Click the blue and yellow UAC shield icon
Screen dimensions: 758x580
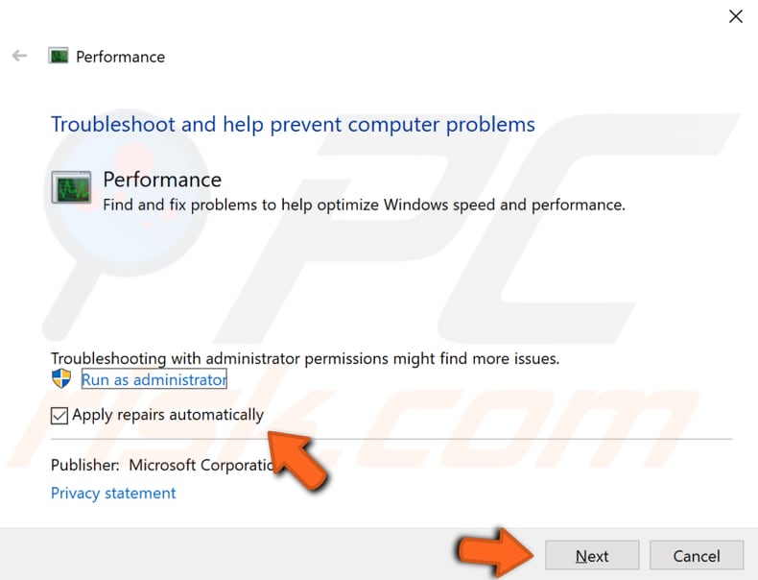coord(61,378)
